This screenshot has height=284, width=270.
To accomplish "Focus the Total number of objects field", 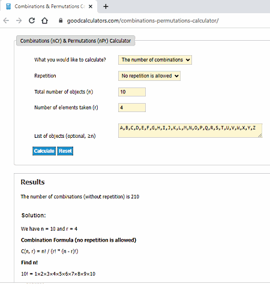I will (x=132, y=92).
